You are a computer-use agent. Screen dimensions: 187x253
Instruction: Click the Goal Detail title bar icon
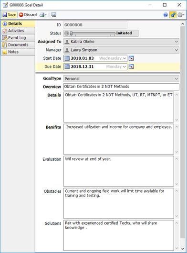point(5,5)
